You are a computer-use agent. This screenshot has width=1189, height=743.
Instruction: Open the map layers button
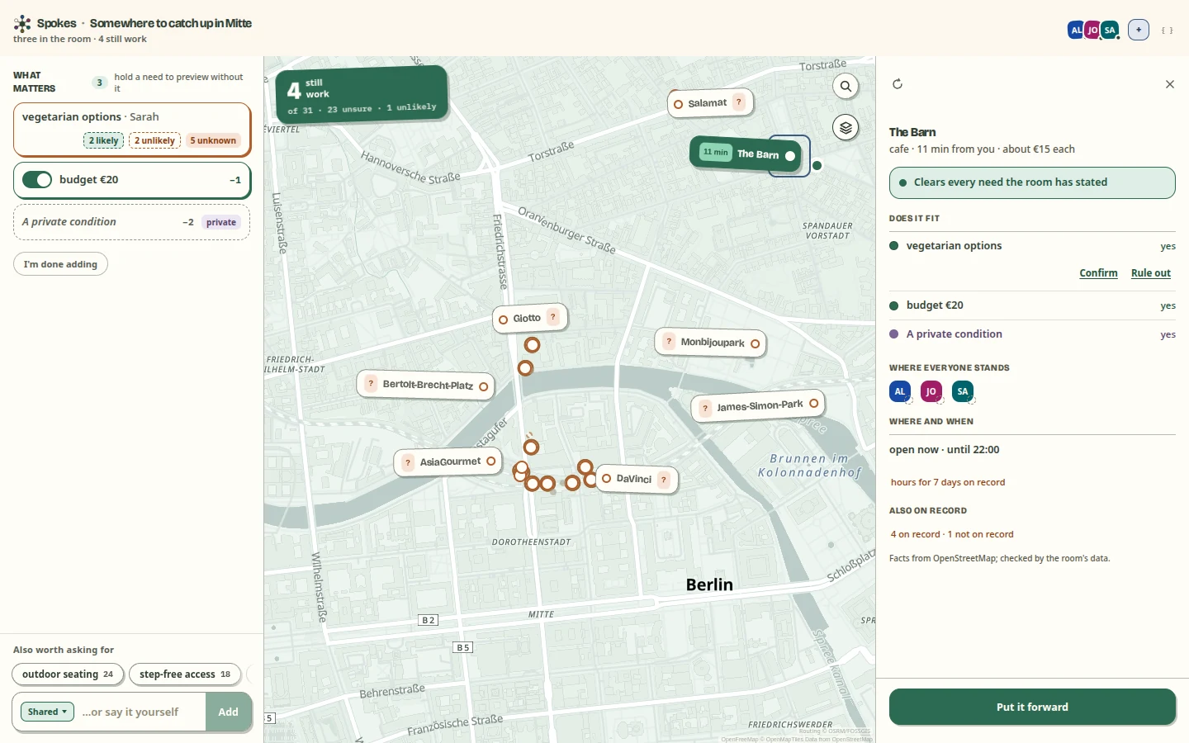click(x=846, y=128)
